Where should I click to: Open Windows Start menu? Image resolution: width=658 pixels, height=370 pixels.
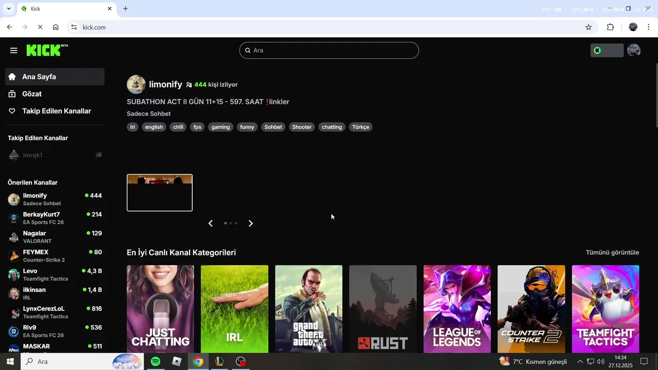[10, 362]
